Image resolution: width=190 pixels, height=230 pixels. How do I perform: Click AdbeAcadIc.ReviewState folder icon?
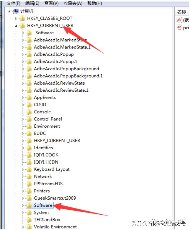[x=29, y=83]
